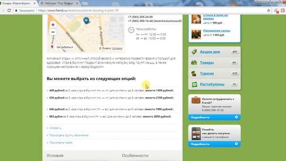The height and width of the screenshot is (161, 286).
Task: Click the 'Как добраться' directions link
Action: [64, 47]
